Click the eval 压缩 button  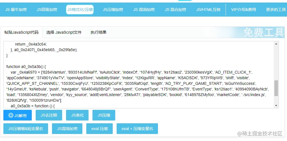(x=100, y=129)
